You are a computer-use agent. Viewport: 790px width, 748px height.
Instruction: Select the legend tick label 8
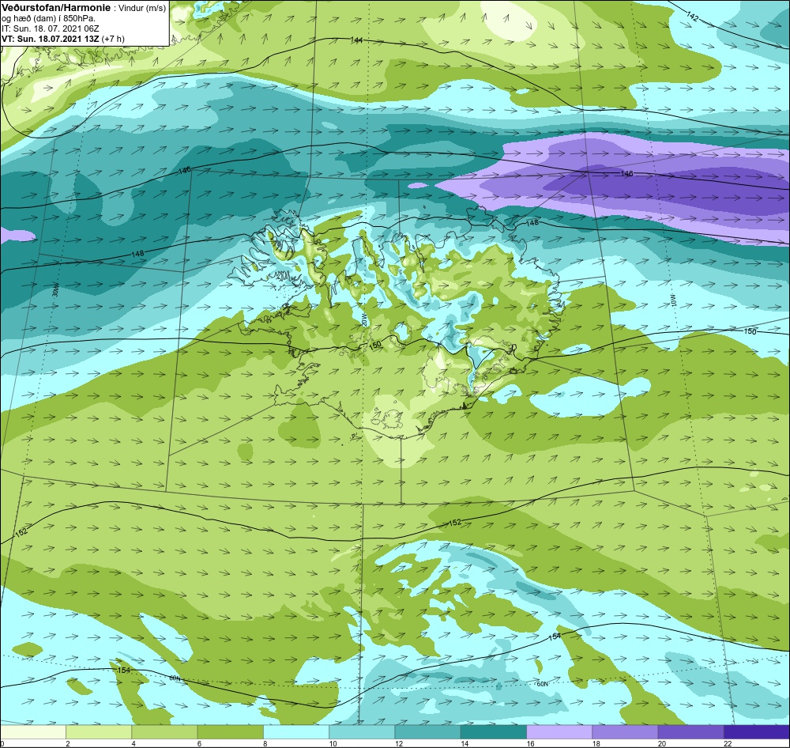click(265, 743)
